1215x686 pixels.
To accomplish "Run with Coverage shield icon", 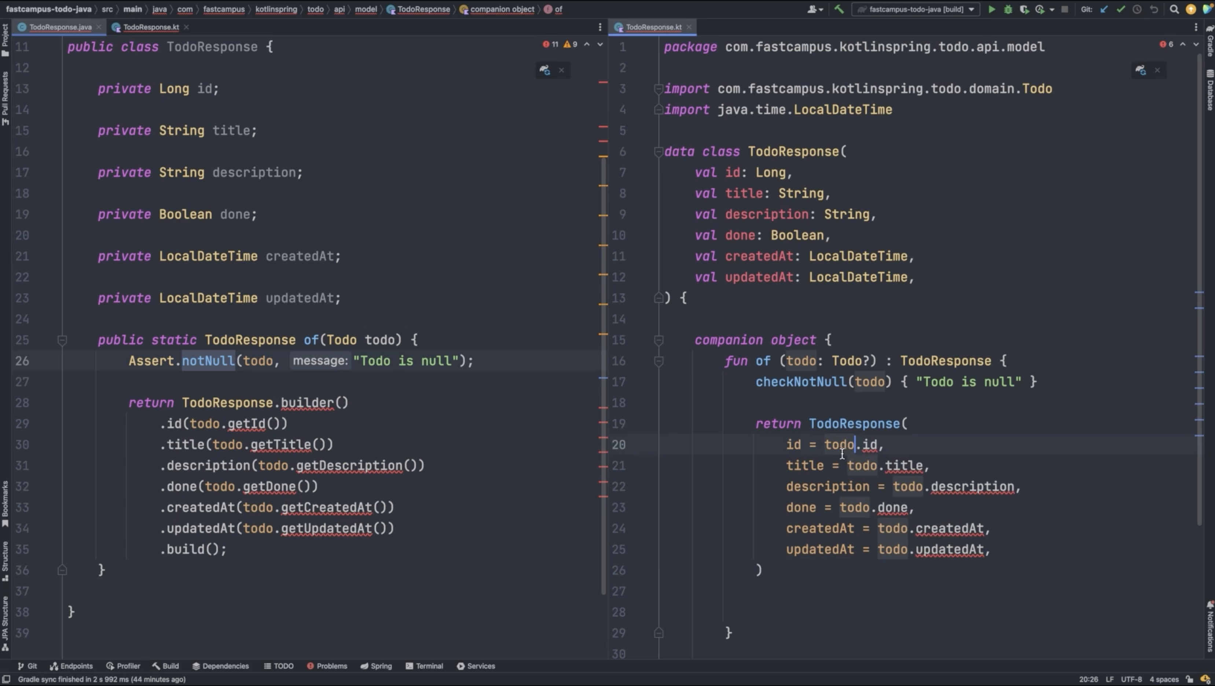I will pyautogui.click(x=1024, y=9).
